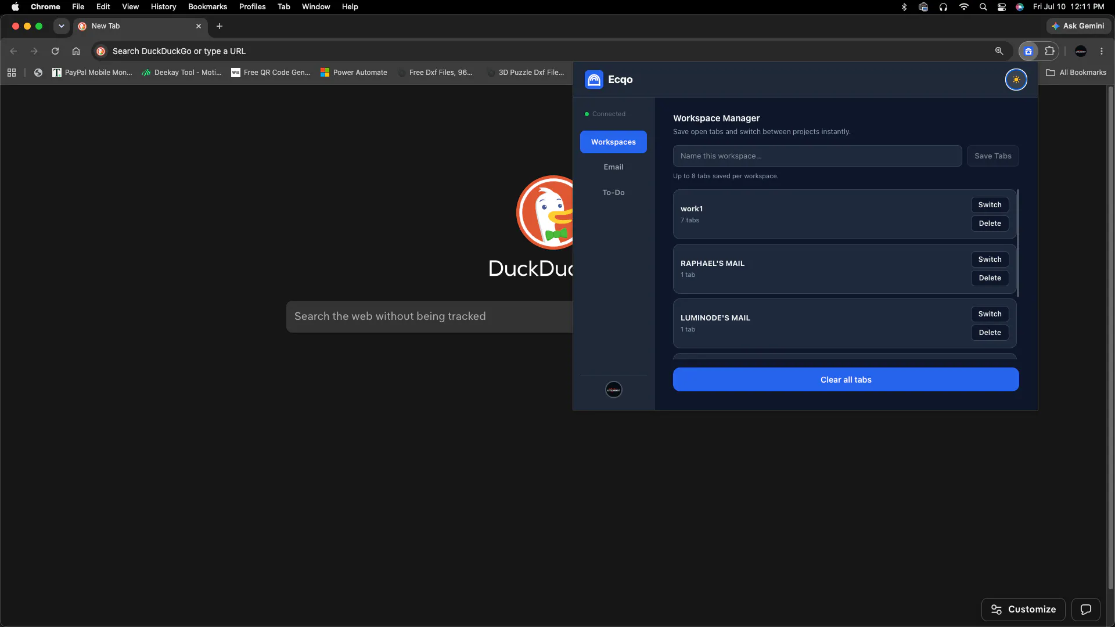1115x627 pixels.
Task: Reload the current page
Action: tap(55, 51)
